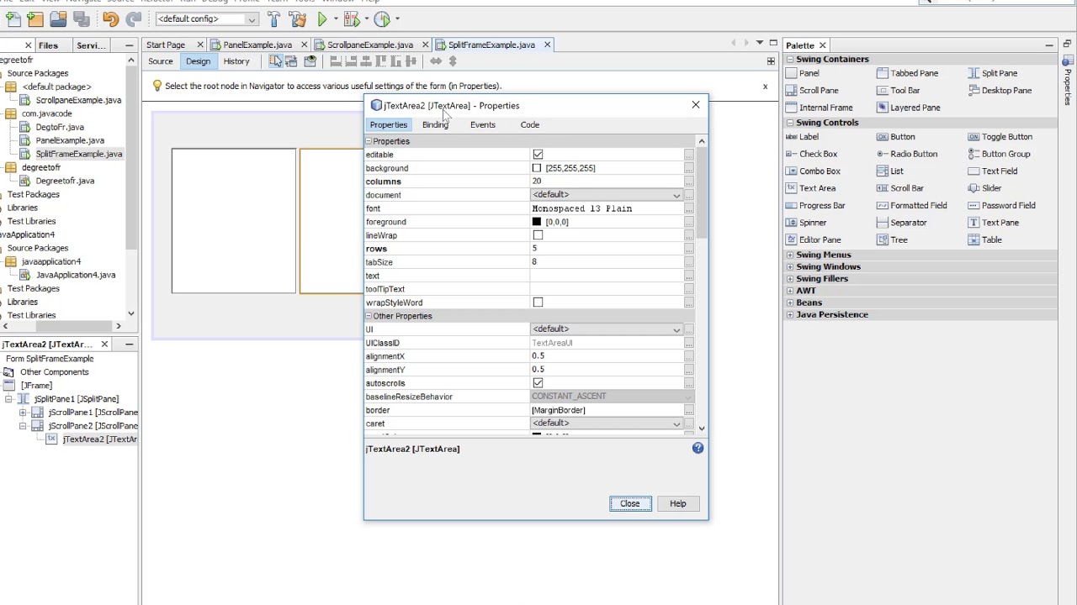Viewport: 1077px width, 605px height.
Task: Collapse jSplitPane1 node in Navigator
Action: (8, 399)
